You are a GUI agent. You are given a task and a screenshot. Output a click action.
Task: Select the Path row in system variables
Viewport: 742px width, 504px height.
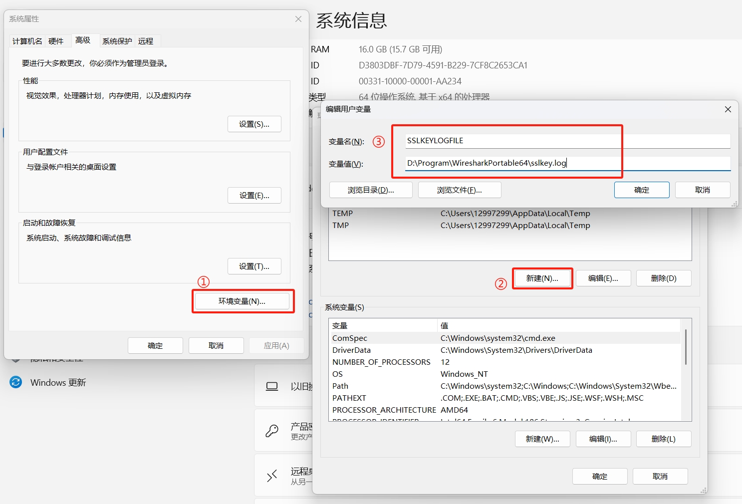pyautogui.click(x=379, y=386)
